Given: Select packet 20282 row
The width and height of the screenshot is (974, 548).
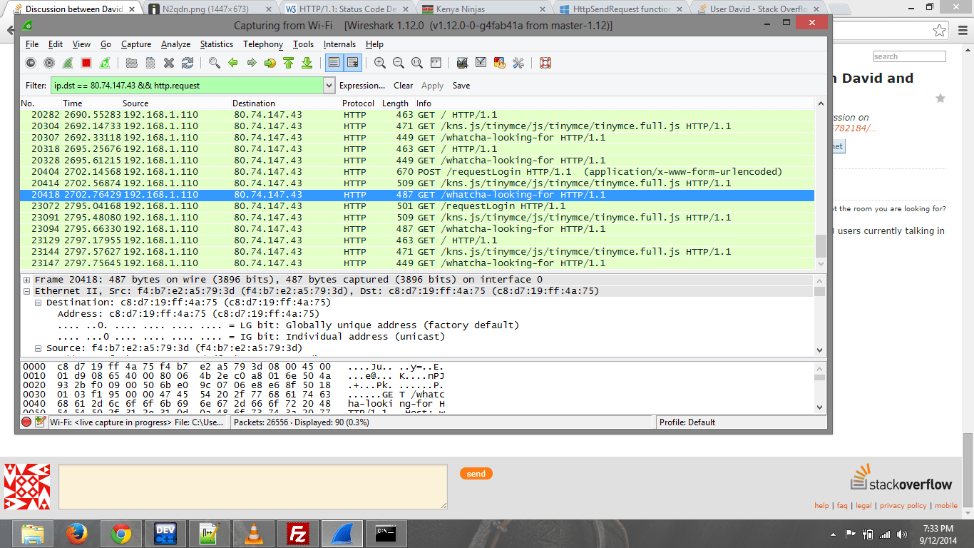Looking at the screenshot, I should (417, 115).
